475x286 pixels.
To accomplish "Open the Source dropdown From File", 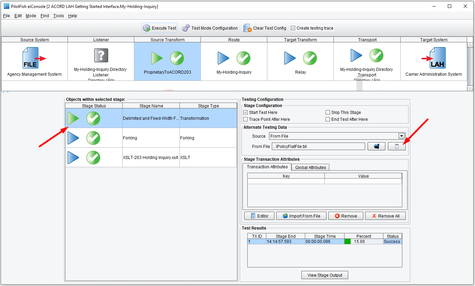I will pos(337,136).
